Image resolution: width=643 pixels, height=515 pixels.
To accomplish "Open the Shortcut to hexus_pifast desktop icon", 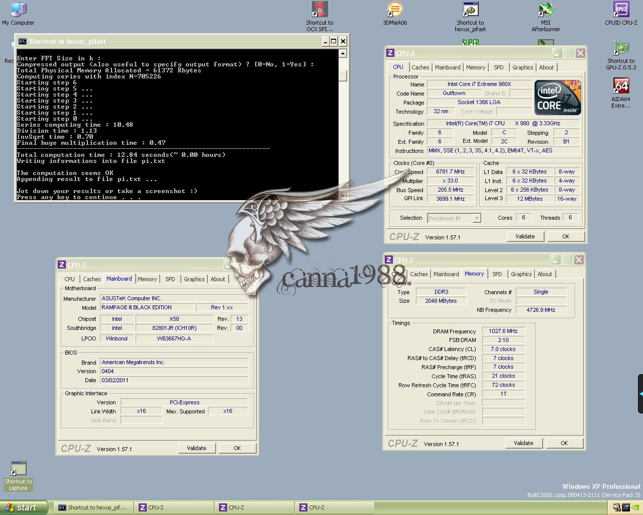I will point(470,17).
